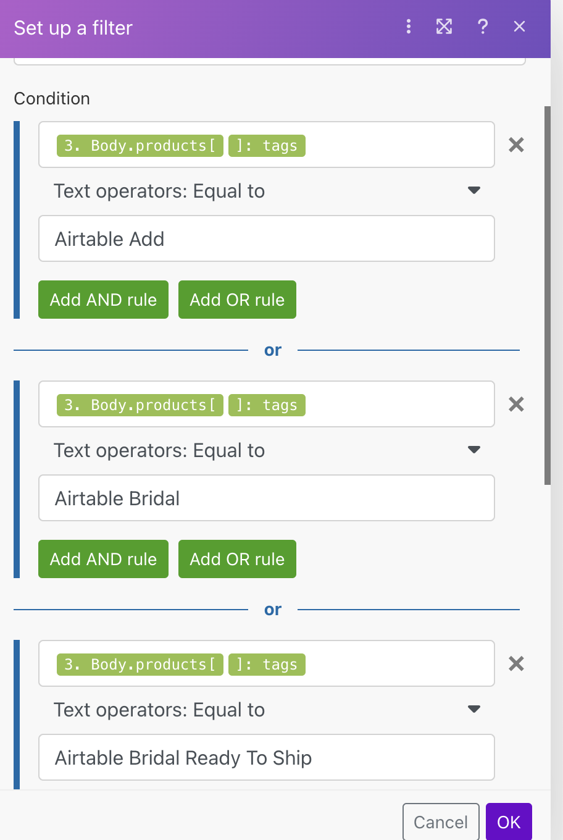Click the Airtable Bridal value field
Viewport: 563px width, 840px height.
(x=267, y=498)
